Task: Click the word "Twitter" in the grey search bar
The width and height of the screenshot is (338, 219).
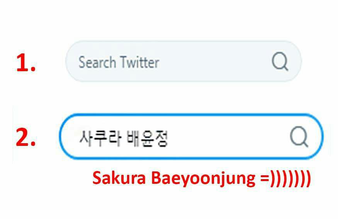Action: tap(139, 62)
